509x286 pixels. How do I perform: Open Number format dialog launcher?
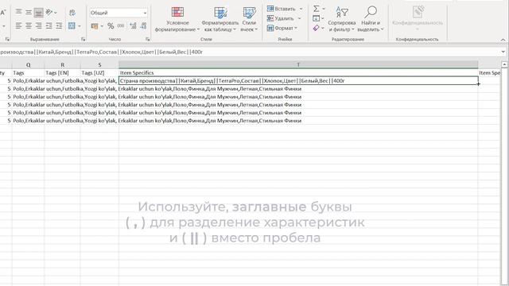148,39
